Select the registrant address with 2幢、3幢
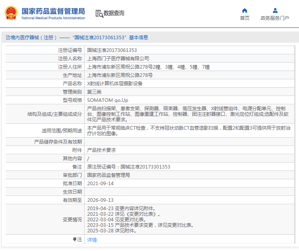 (149, 67)
